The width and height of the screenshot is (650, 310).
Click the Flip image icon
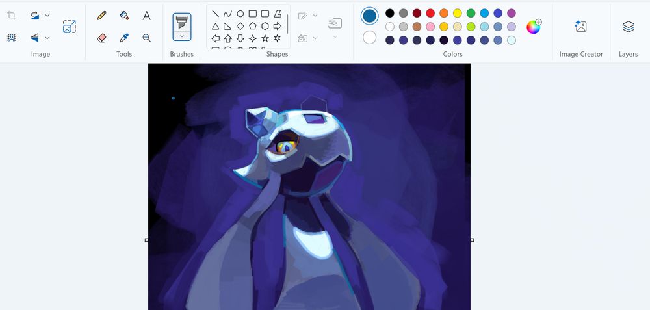click(35, 38)
